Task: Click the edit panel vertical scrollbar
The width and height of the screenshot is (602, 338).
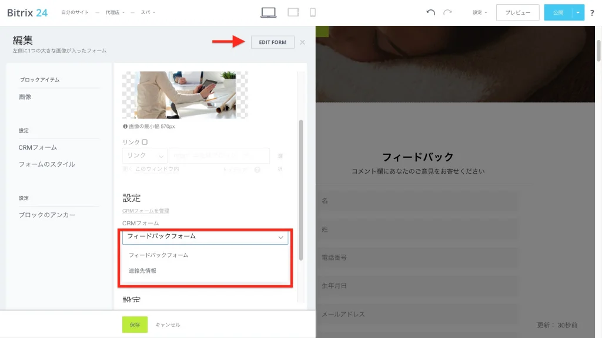Action: (x=300, y=190)
